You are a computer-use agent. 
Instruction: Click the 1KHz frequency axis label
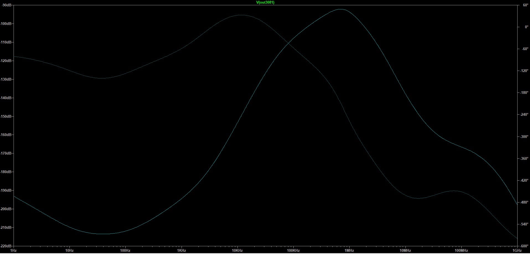181,251
